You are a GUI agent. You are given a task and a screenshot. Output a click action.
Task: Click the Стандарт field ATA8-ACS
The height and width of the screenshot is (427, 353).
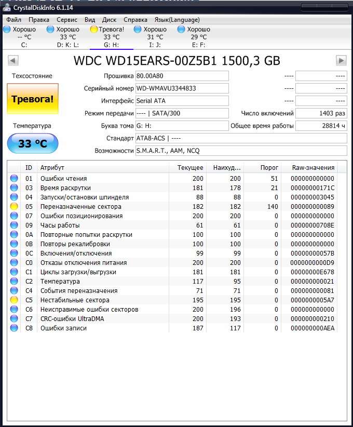coord(241,138)
